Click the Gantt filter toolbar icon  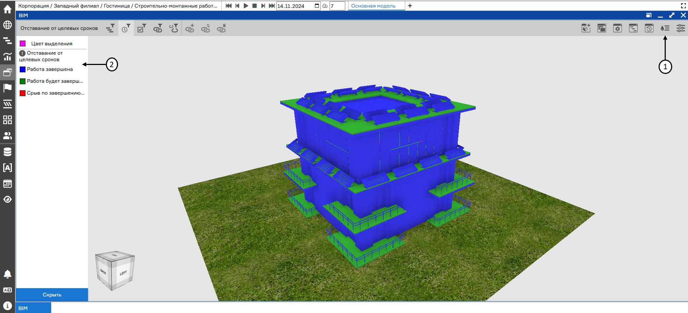(x=110, y=28)
